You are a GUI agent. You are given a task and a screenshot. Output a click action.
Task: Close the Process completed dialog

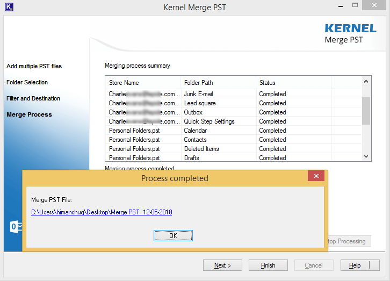pos(316,176)
